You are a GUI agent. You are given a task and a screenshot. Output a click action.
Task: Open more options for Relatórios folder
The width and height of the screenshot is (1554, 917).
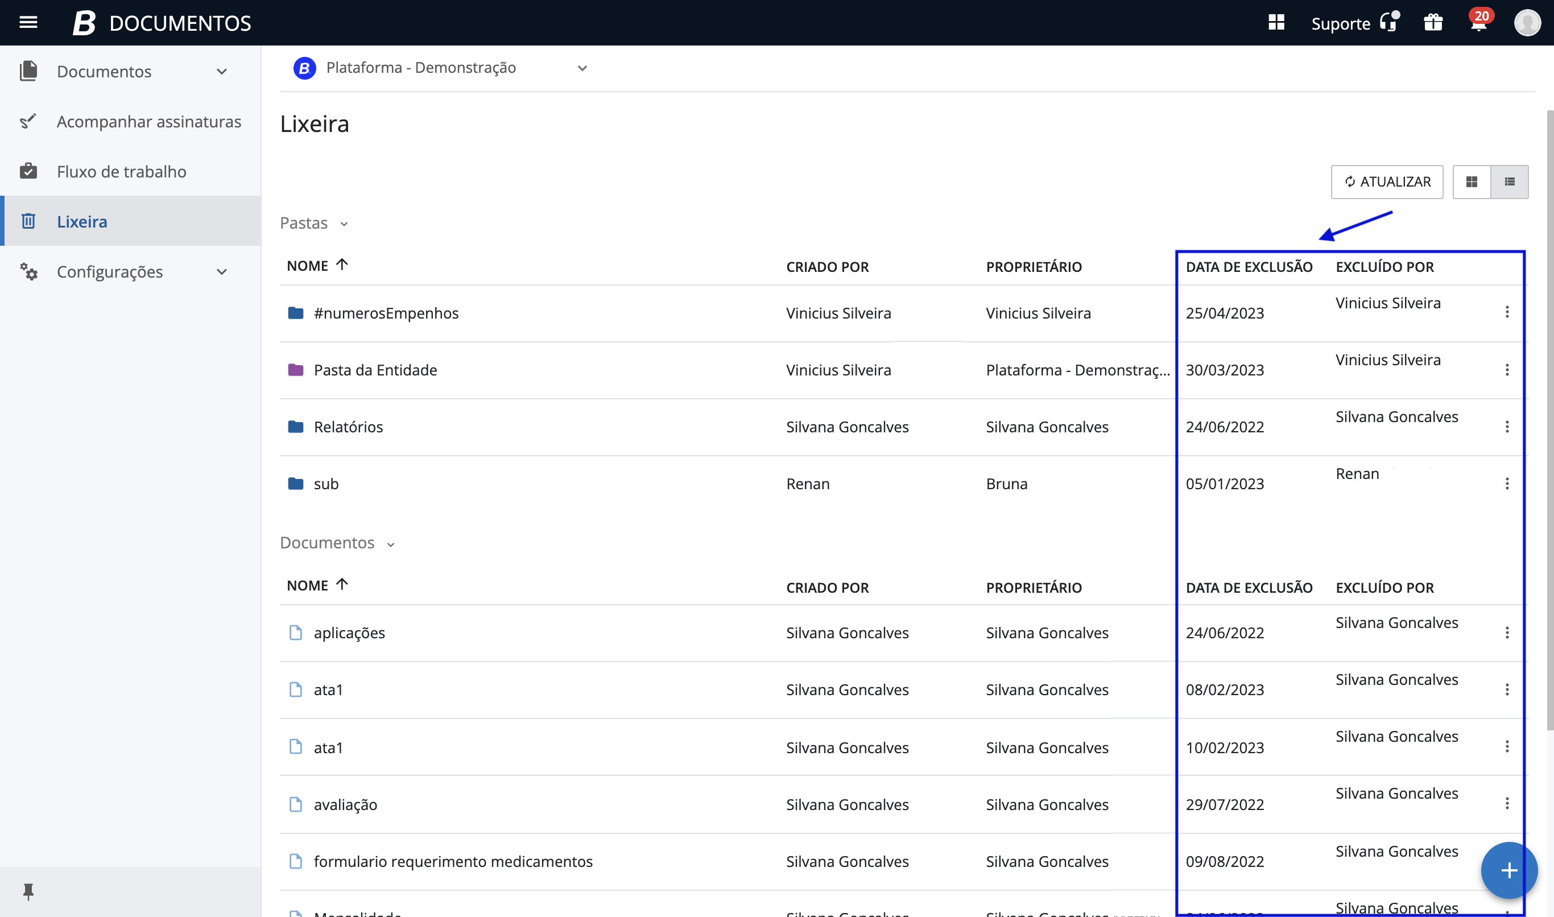point(1507,427)
